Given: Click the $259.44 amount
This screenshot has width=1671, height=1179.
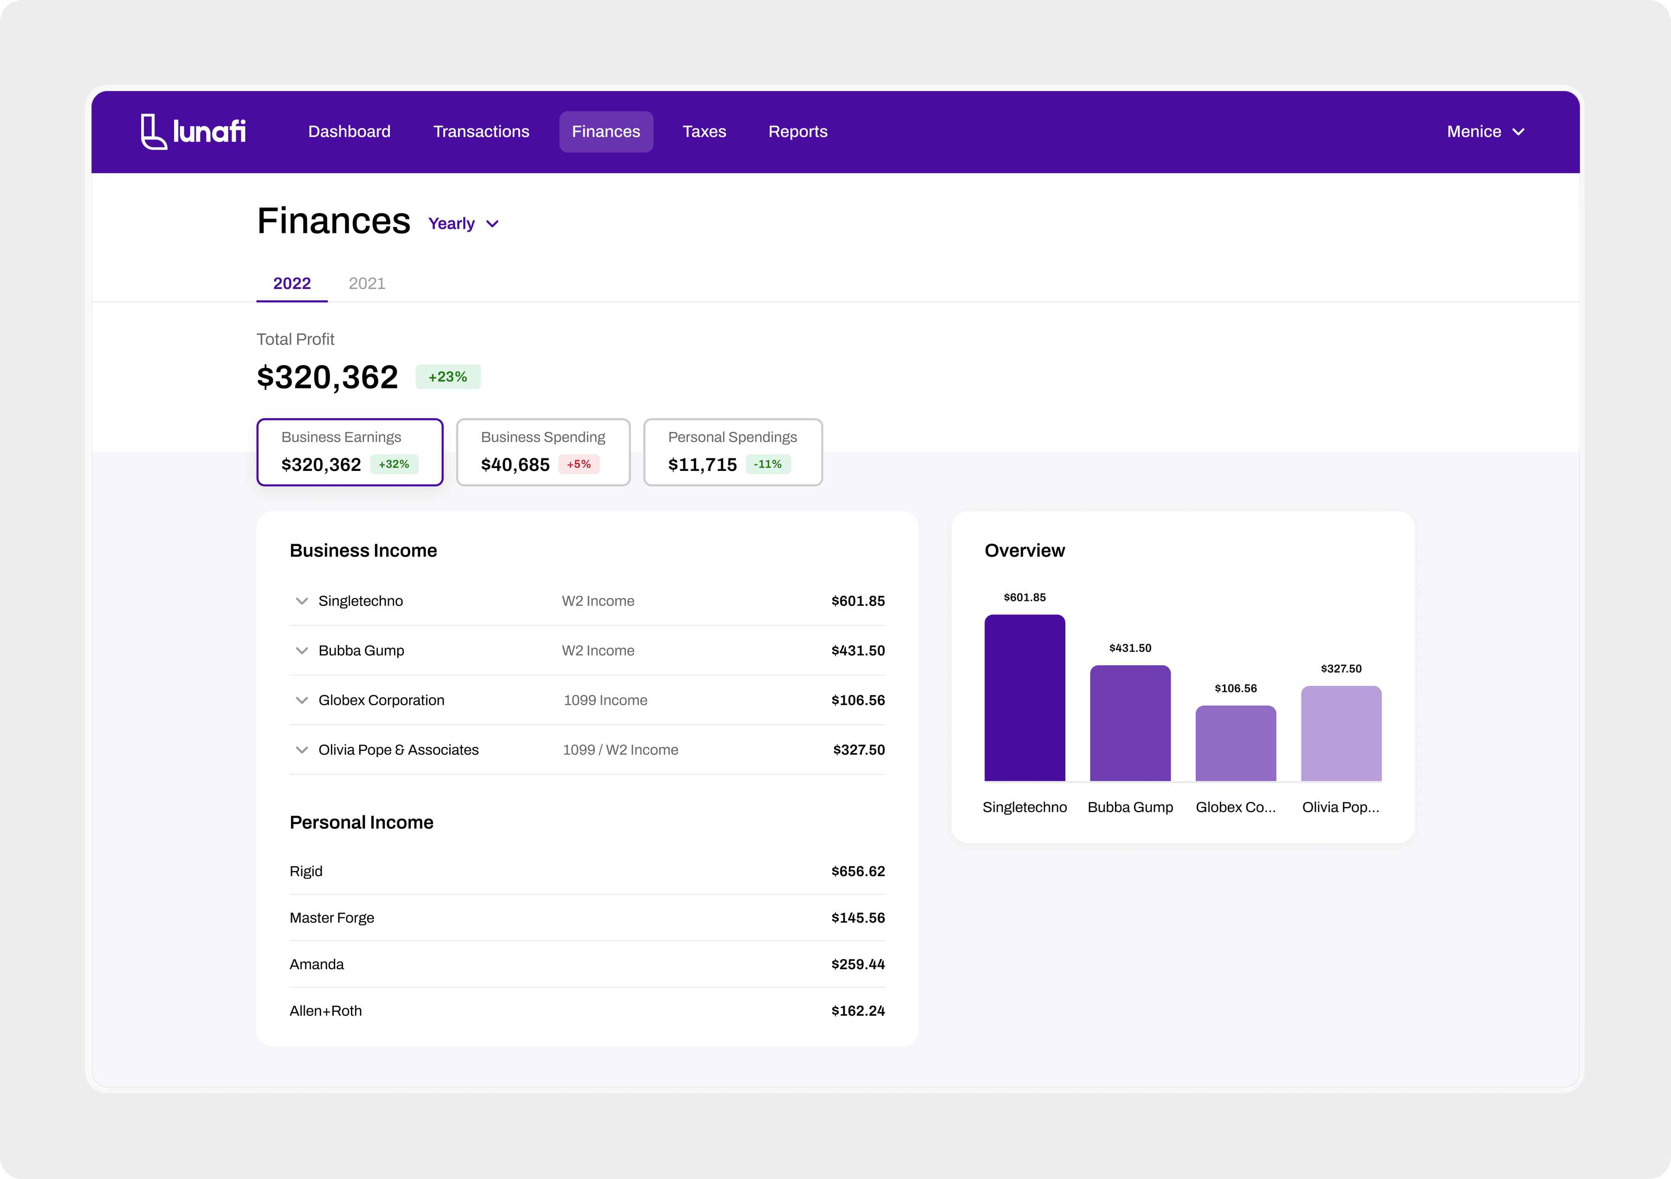Looking at the screenshot, I should click(x=858, y=965).
